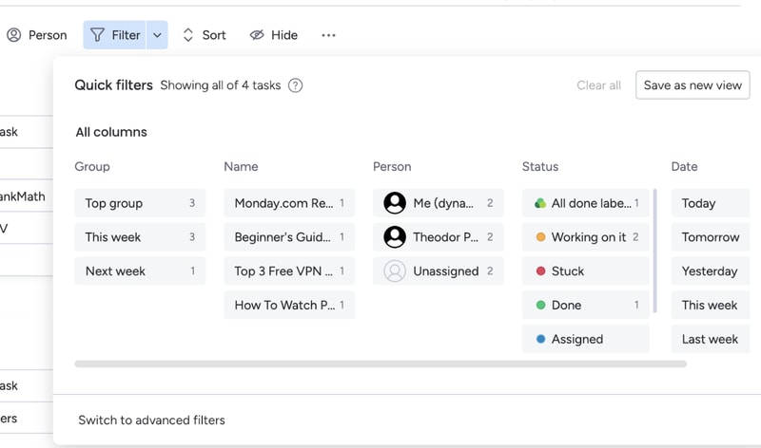
Task: Filter by Assigned status
Action: click(586, 339)
